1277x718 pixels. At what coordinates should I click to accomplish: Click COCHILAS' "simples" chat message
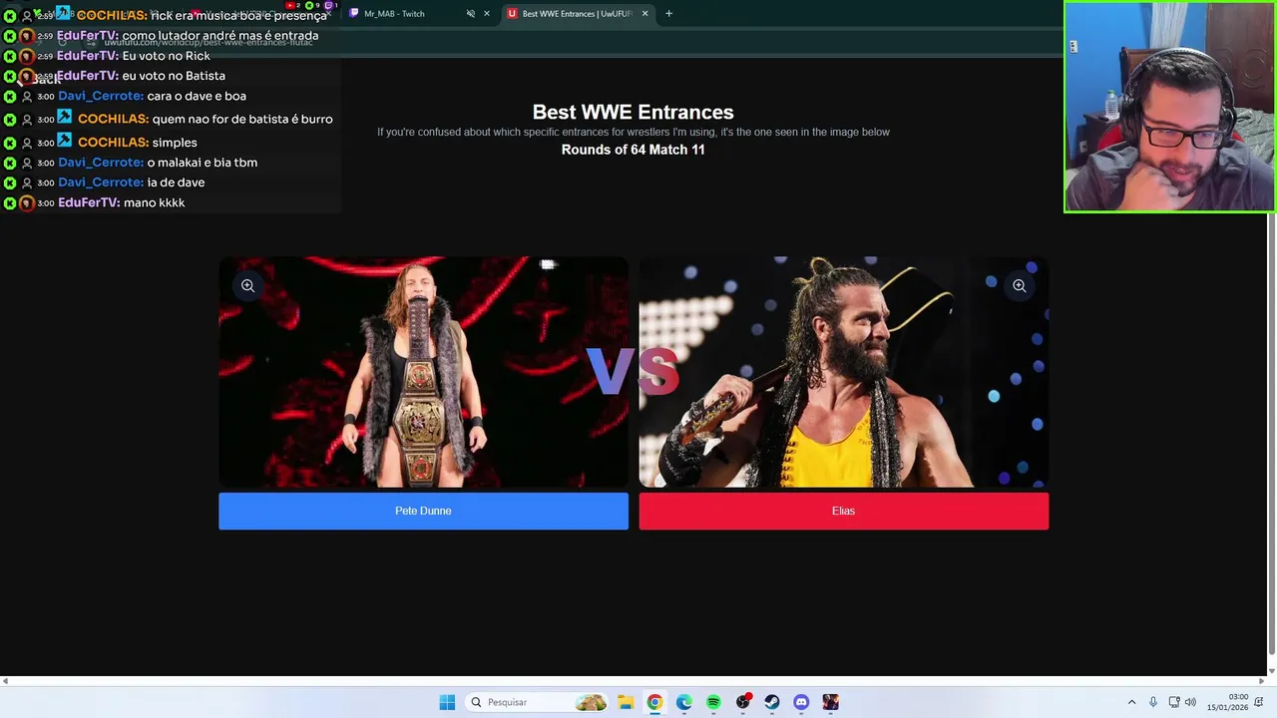pos(175,143)
